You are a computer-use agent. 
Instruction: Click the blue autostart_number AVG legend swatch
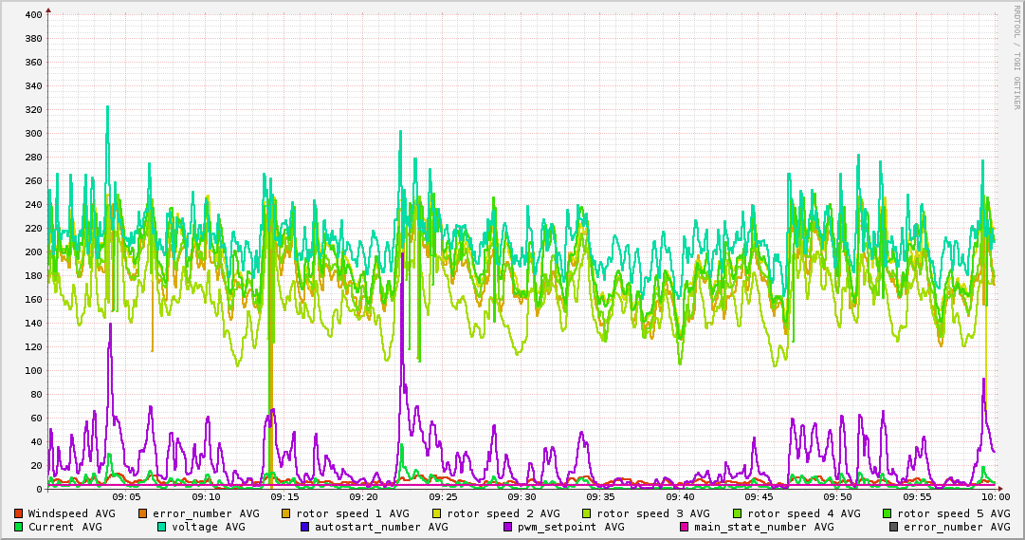coord(305,527)
